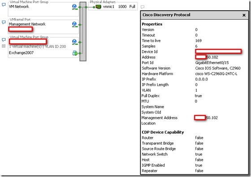Click the gray vSwitch bar in the diagram
Screen dimensions: 251x177
(83, 31)
